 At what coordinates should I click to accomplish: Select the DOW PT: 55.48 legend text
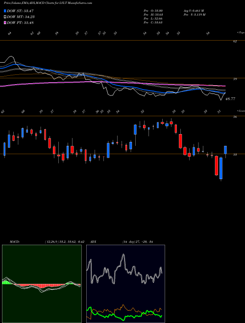click(20, 23)
